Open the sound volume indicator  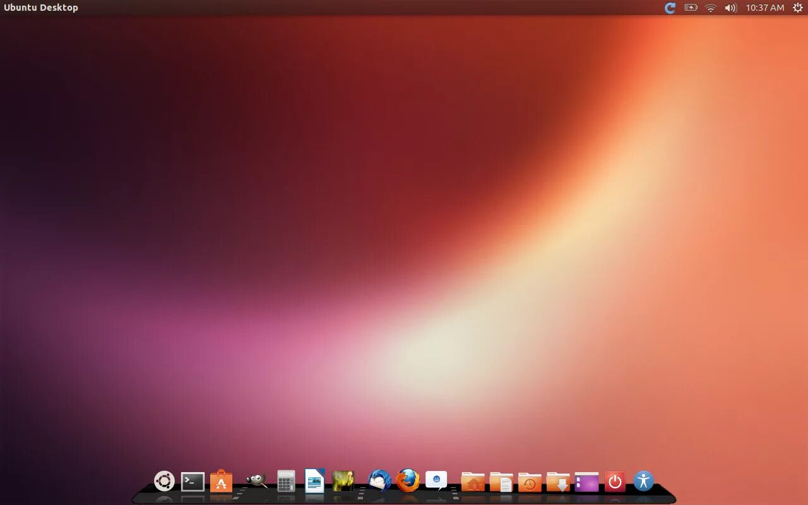pyautogui.click(x=730, y=8)
